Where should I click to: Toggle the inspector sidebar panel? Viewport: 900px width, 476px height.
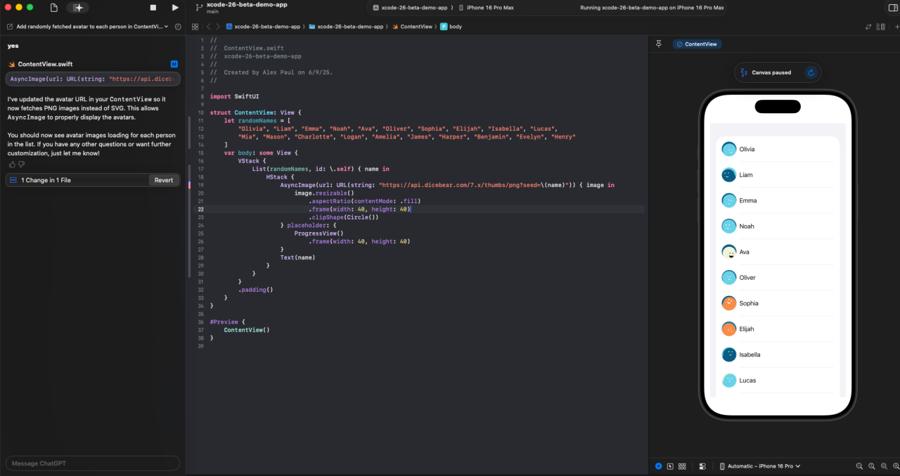[893, 8]
